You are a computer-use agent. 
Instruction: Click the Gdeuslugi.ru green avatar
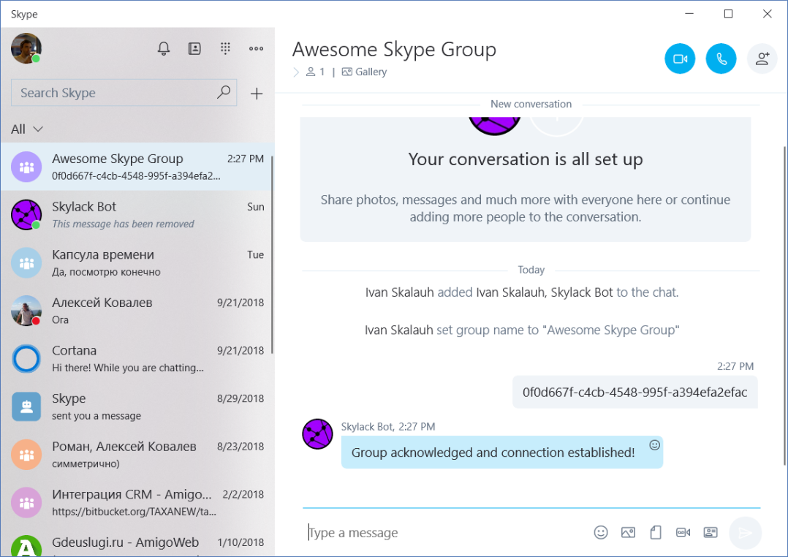coord(26,545)
